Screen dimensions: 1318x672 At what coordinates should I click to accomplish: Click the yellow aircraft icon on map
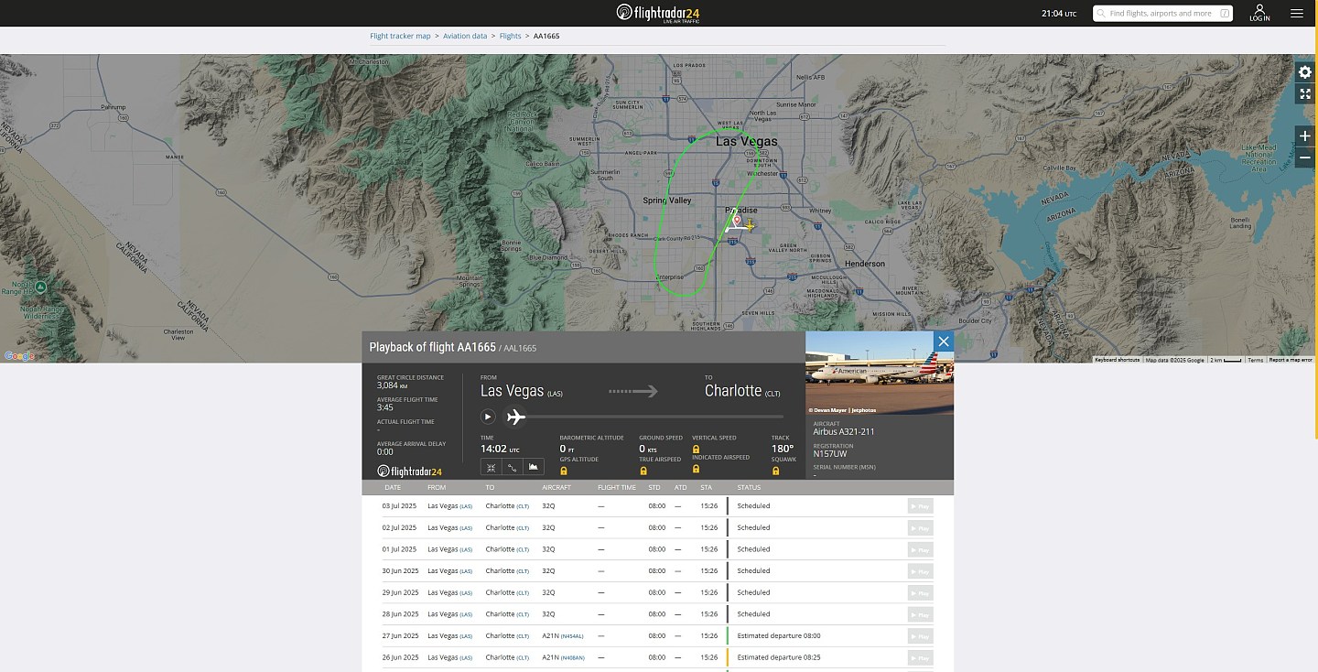click(x=750, y=225)
